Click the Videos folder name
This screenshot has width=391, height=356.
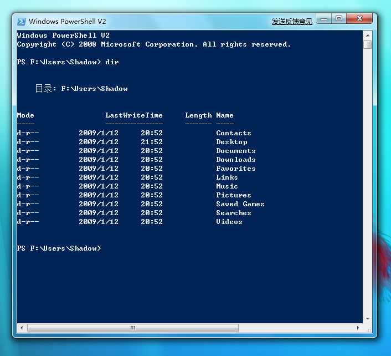point(229,222)
